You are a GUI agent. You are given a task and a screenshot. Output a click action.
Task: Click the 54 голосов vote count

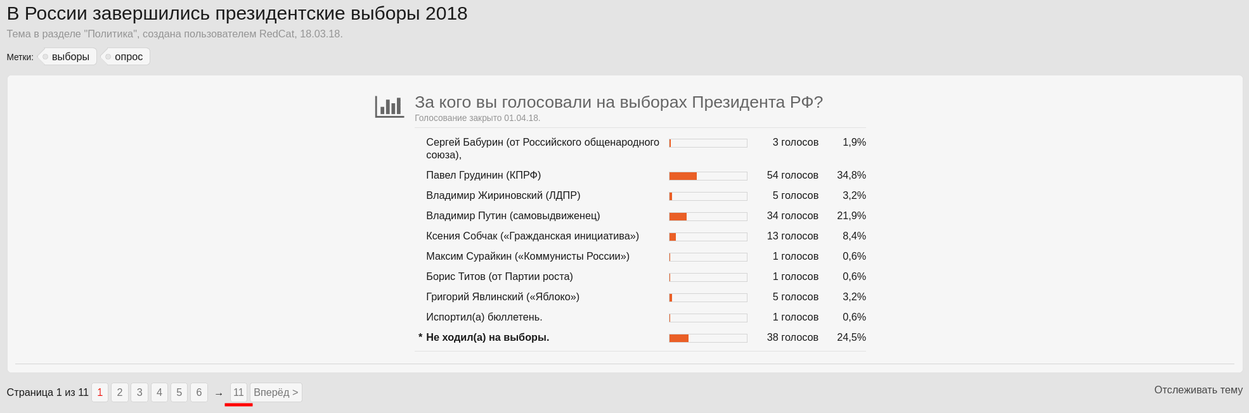click(793, 175)
